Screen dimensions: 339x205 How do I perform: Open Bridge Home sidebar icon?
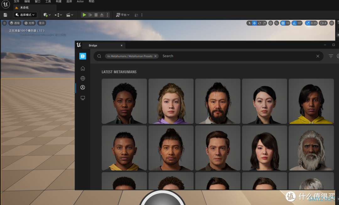[83, 69]
